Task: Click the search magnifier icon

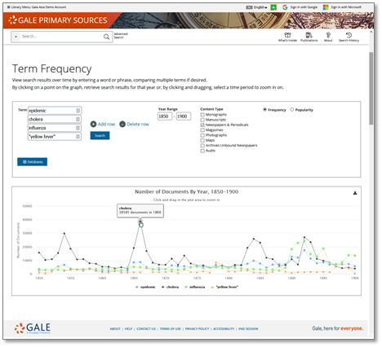Action: coord(106,37)
